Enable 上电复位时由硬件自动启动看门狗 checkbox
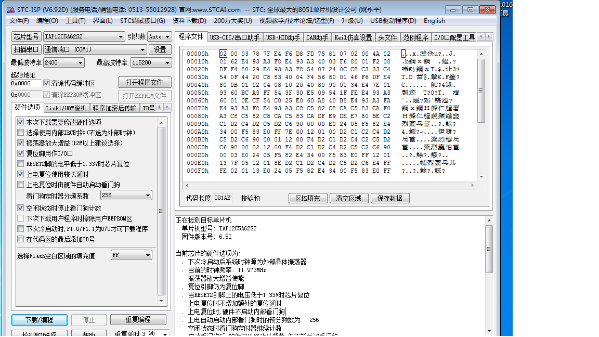 (21, 185)
